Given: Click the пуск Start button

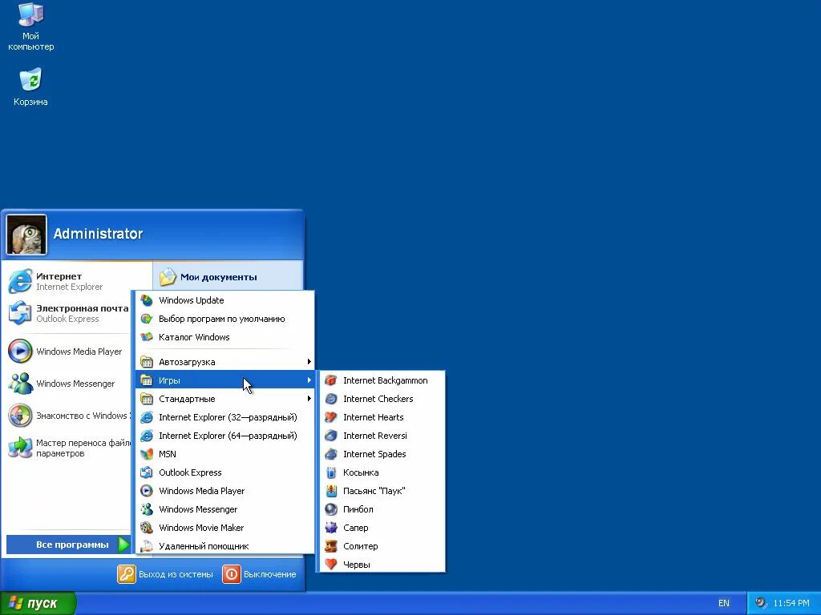Looking at the screenshot, I should pyautogui.click(x=38, y=604).
